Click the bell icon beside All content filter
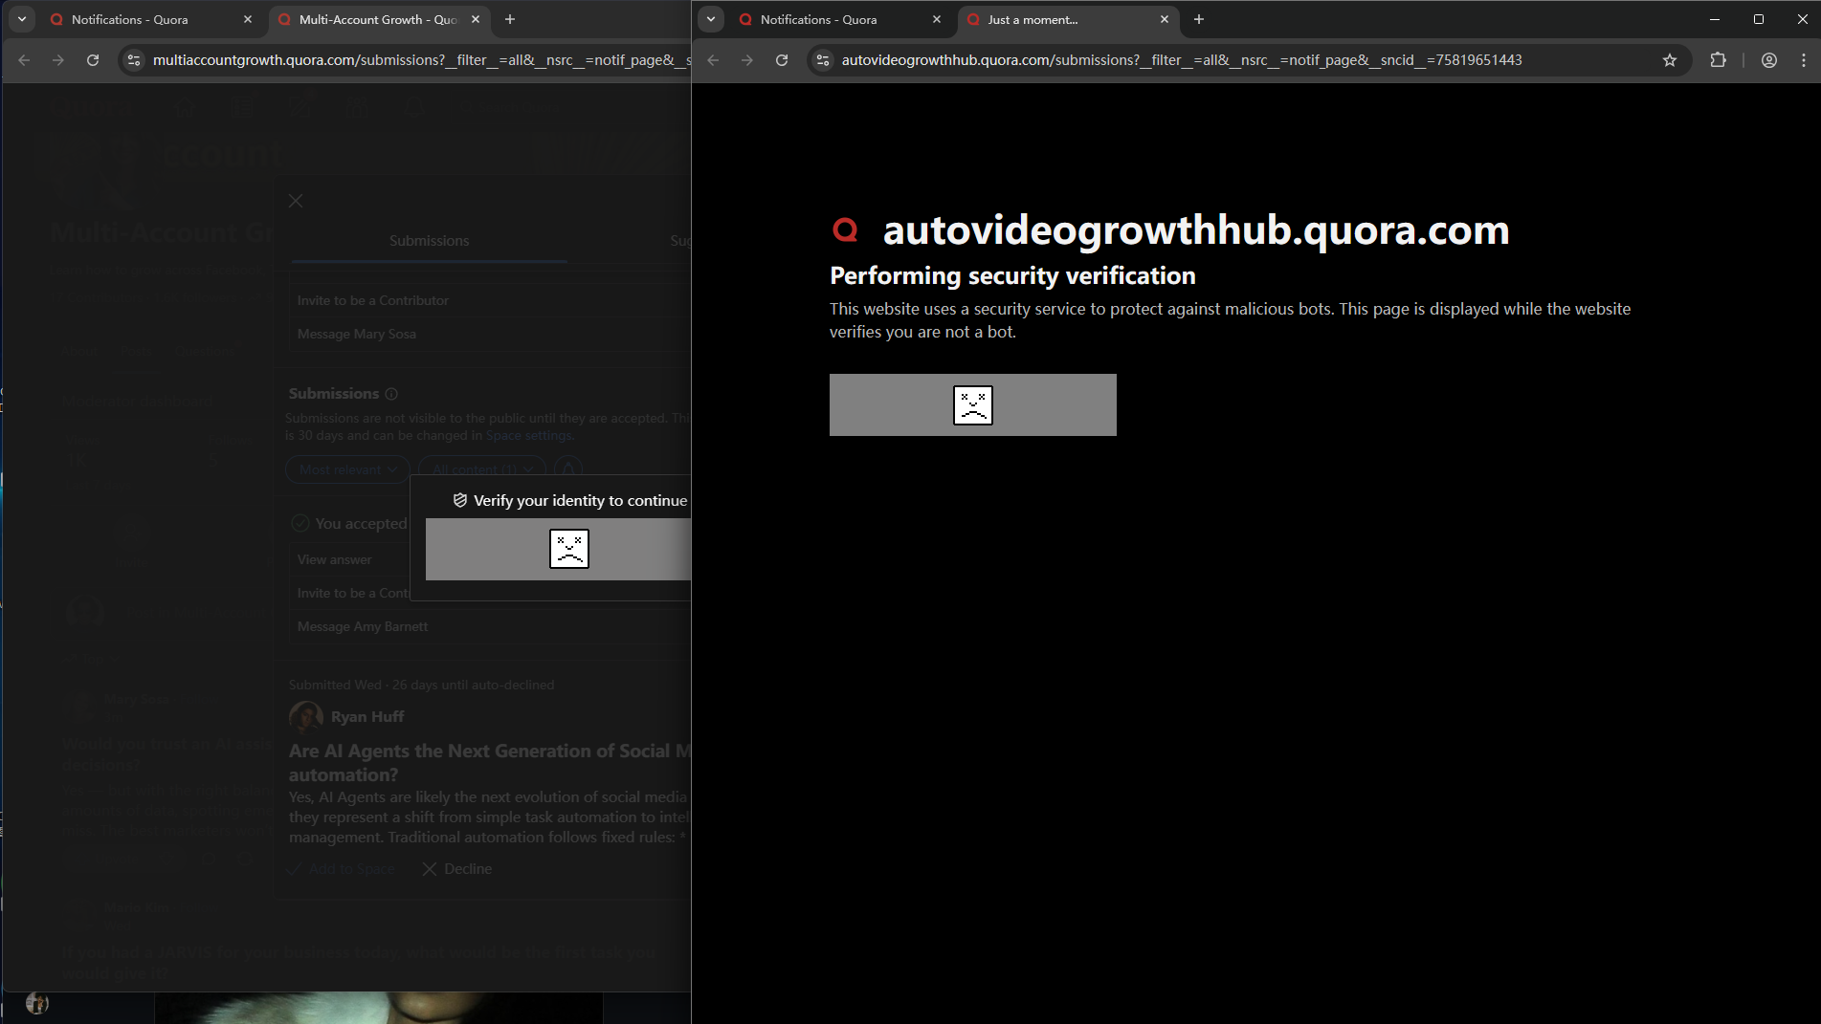 point(568,469)
